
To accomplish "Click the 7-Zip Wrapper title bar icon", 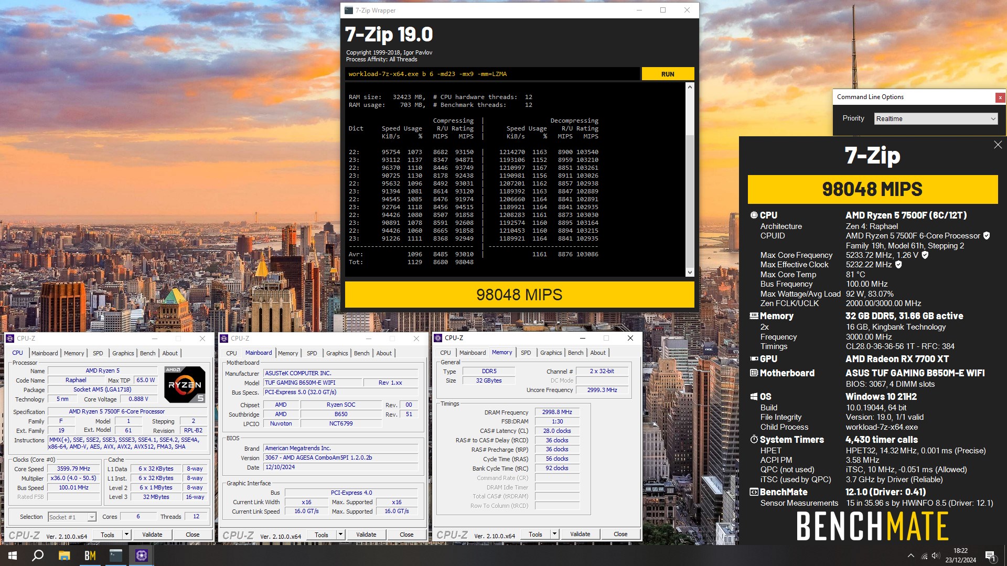I will click(349, 10).
